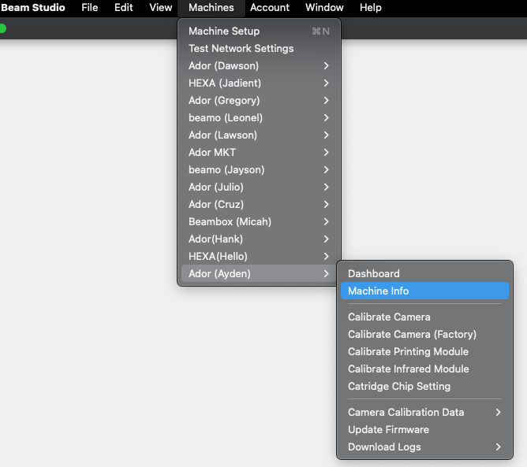Expand the Beambox (Micah) submenu
The image size is (527, 467).
coord(259,222)
